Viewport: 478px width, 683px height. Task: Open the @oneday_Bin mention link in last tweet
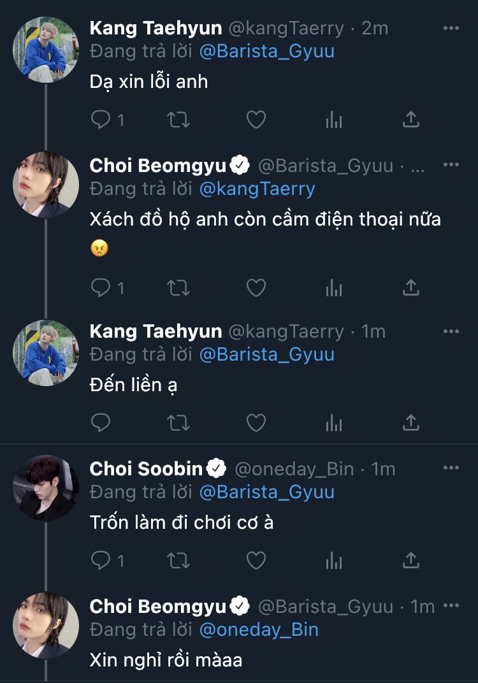259,630
